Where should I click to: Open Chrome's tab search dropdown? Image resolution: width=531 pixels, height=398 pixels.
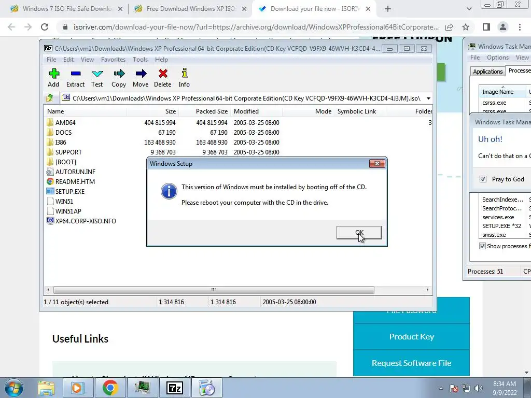tap(469, 9)
